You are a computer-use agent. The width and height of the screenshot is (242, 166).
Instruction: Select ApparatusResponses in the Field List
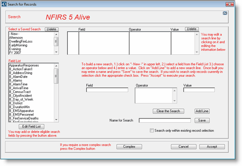coord(32,65)
